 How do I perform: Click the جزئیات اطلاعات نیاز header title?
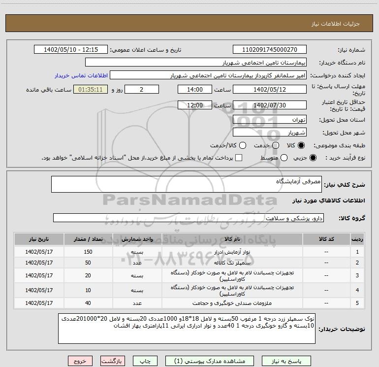click(336, 24)
